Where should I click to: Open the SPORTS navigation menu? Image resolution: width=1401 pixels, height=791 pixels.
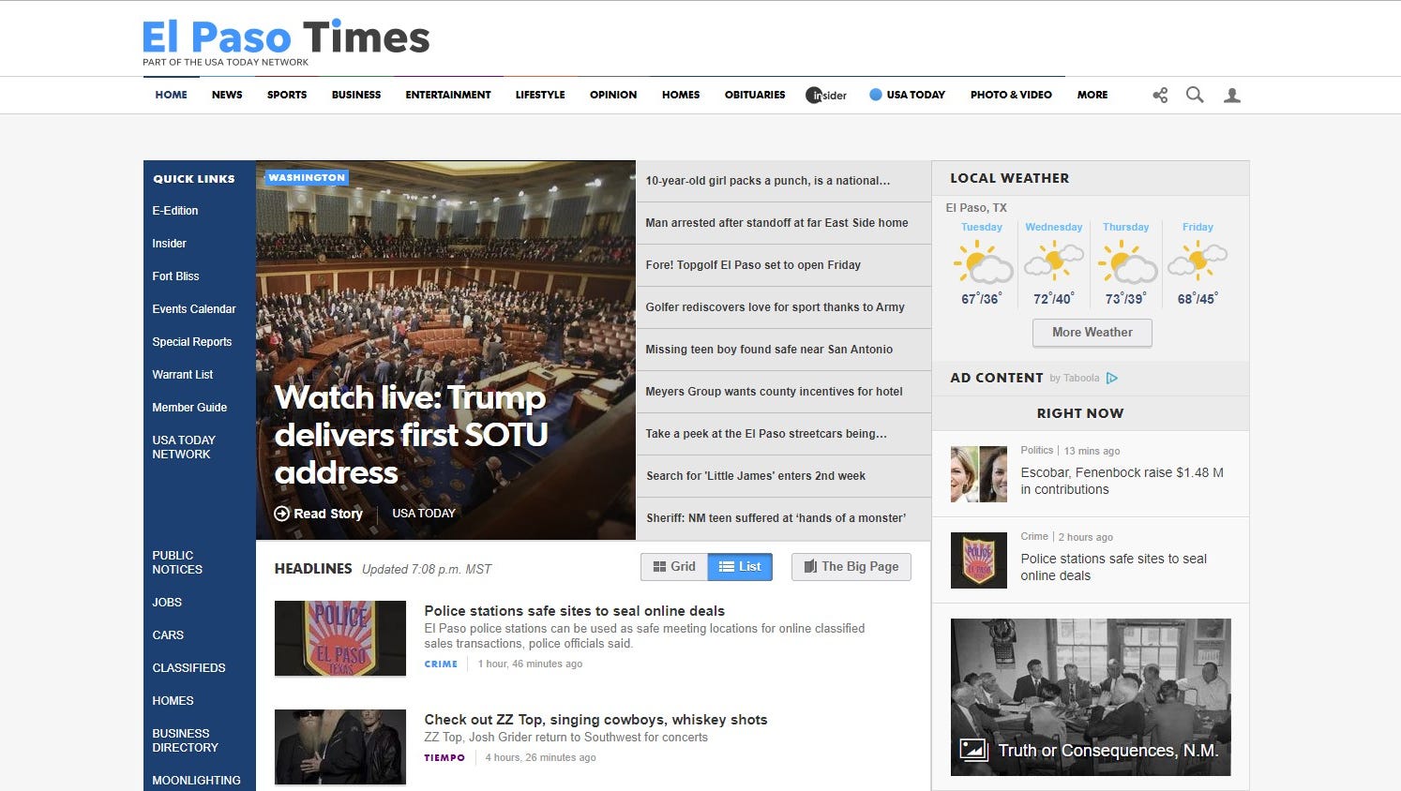(287, 95)
